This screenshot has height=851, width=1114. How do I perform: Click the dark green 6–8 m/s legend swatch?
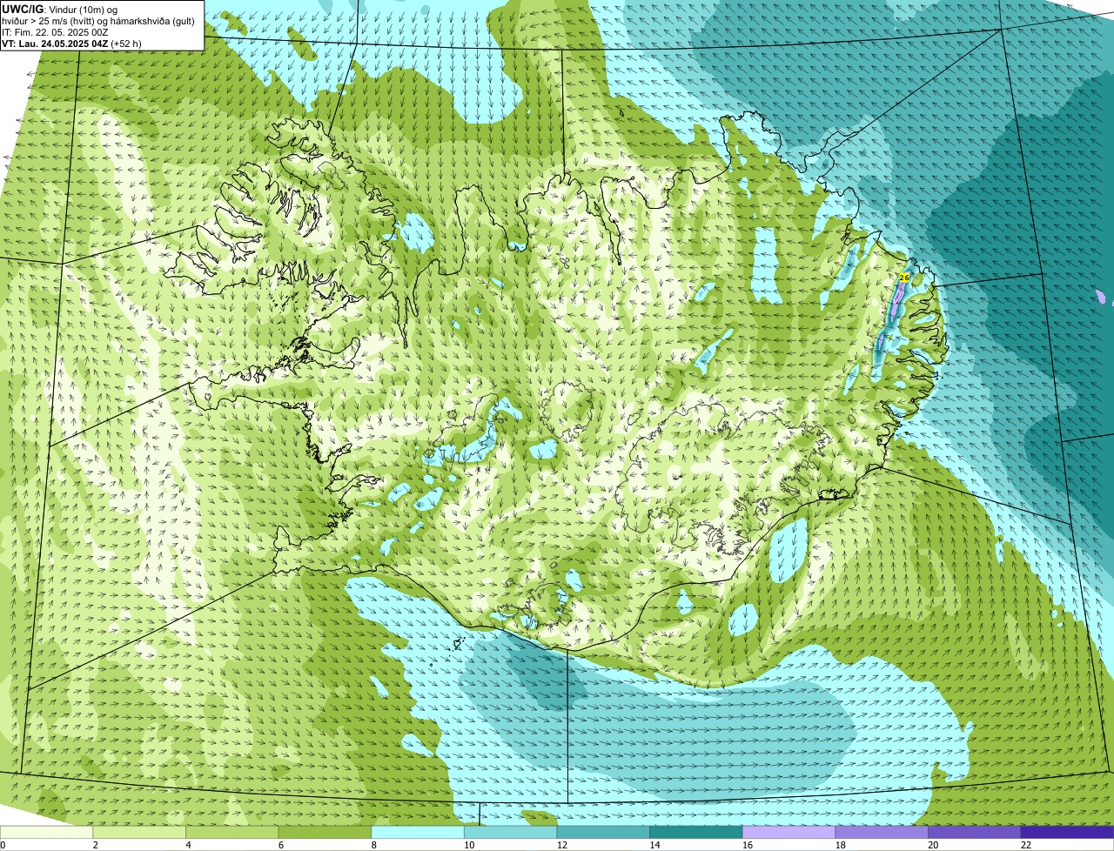325,832
